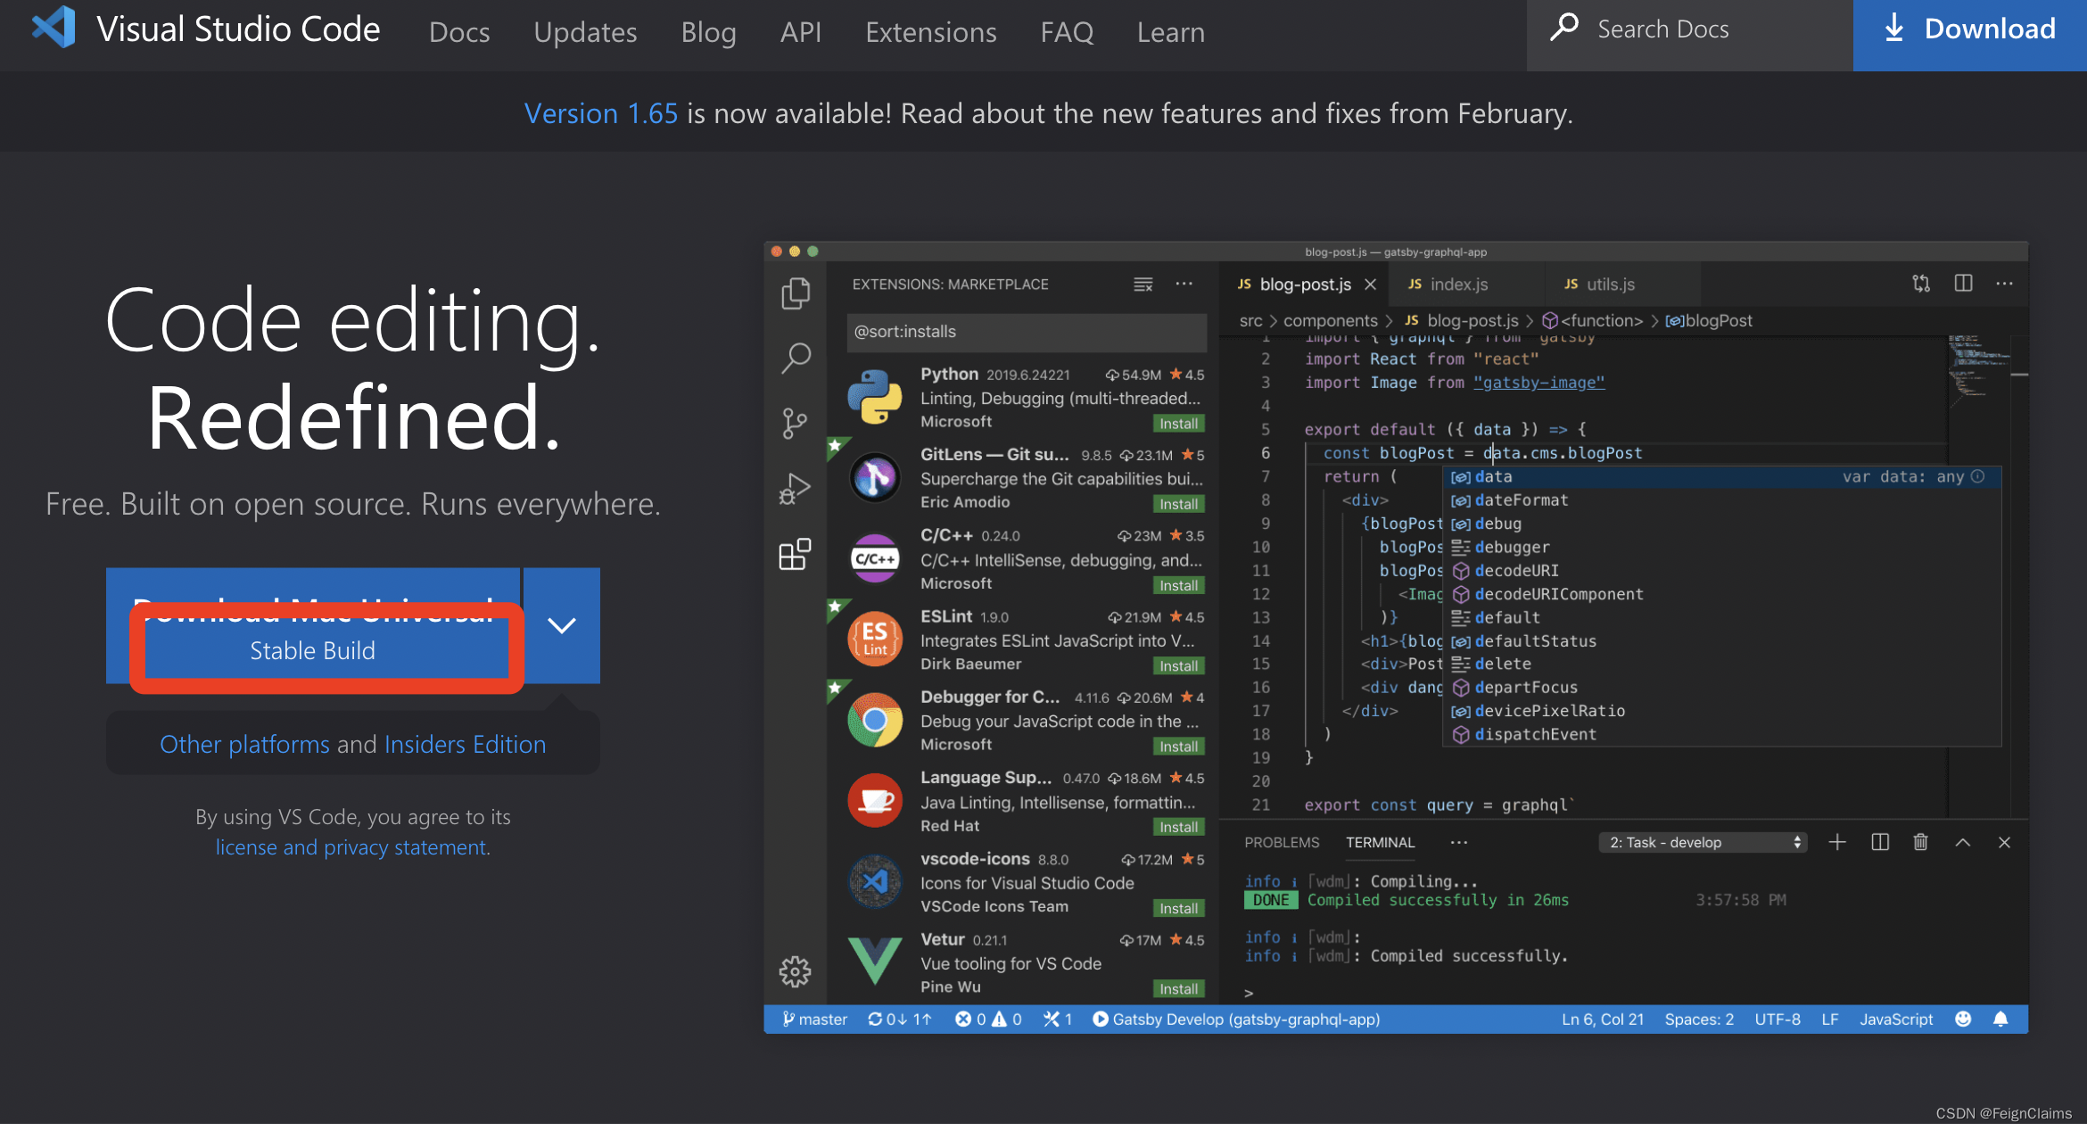Open the Insiders Edition link
This screenshot has width=2087, height=1131.
tap(465, 744)
